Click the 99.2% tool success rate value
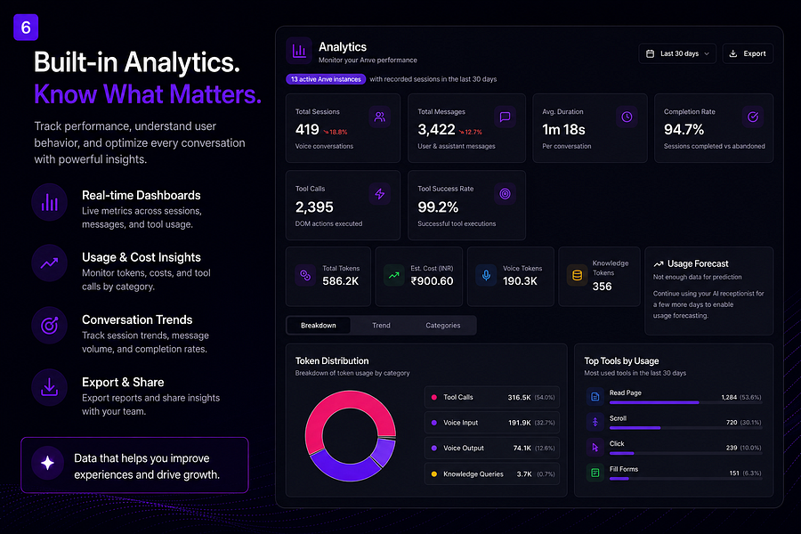Screen dimensions: 801x534 [438, 207]
